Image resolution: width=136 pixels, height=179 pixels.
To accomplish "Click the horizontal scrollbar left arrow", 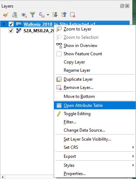I will pos(3,177).
